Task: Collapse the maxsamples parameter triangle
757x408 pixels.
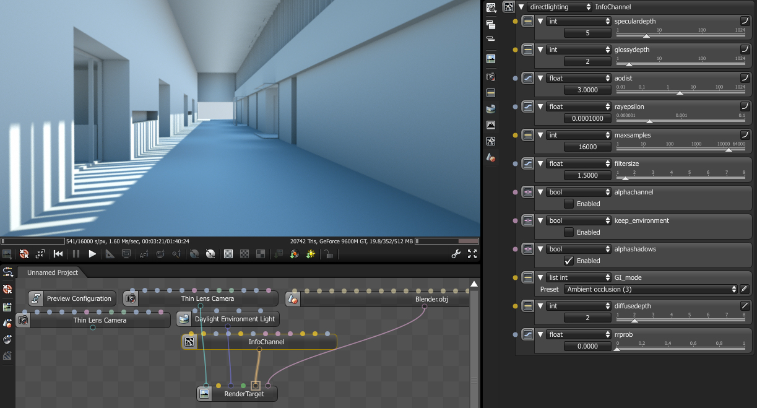Action: click(540, 135)
